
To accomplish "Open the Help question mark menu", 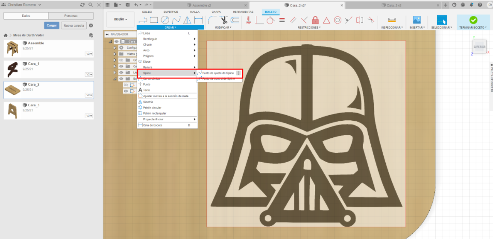I will click(x=480, y=5).
